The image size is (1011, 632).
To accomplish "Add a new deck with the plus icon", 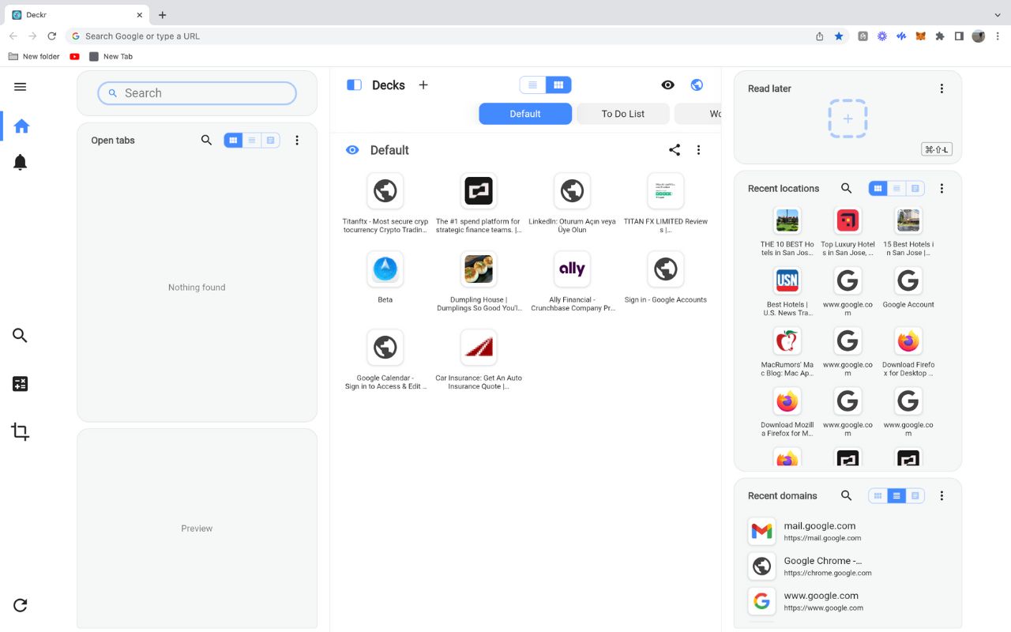I will (x=423, y=85).
